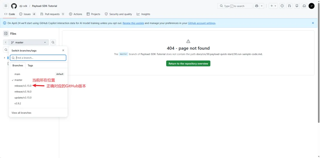Open View all branches link
Viewport: 320px width, 158px height.
coord(21,113)
